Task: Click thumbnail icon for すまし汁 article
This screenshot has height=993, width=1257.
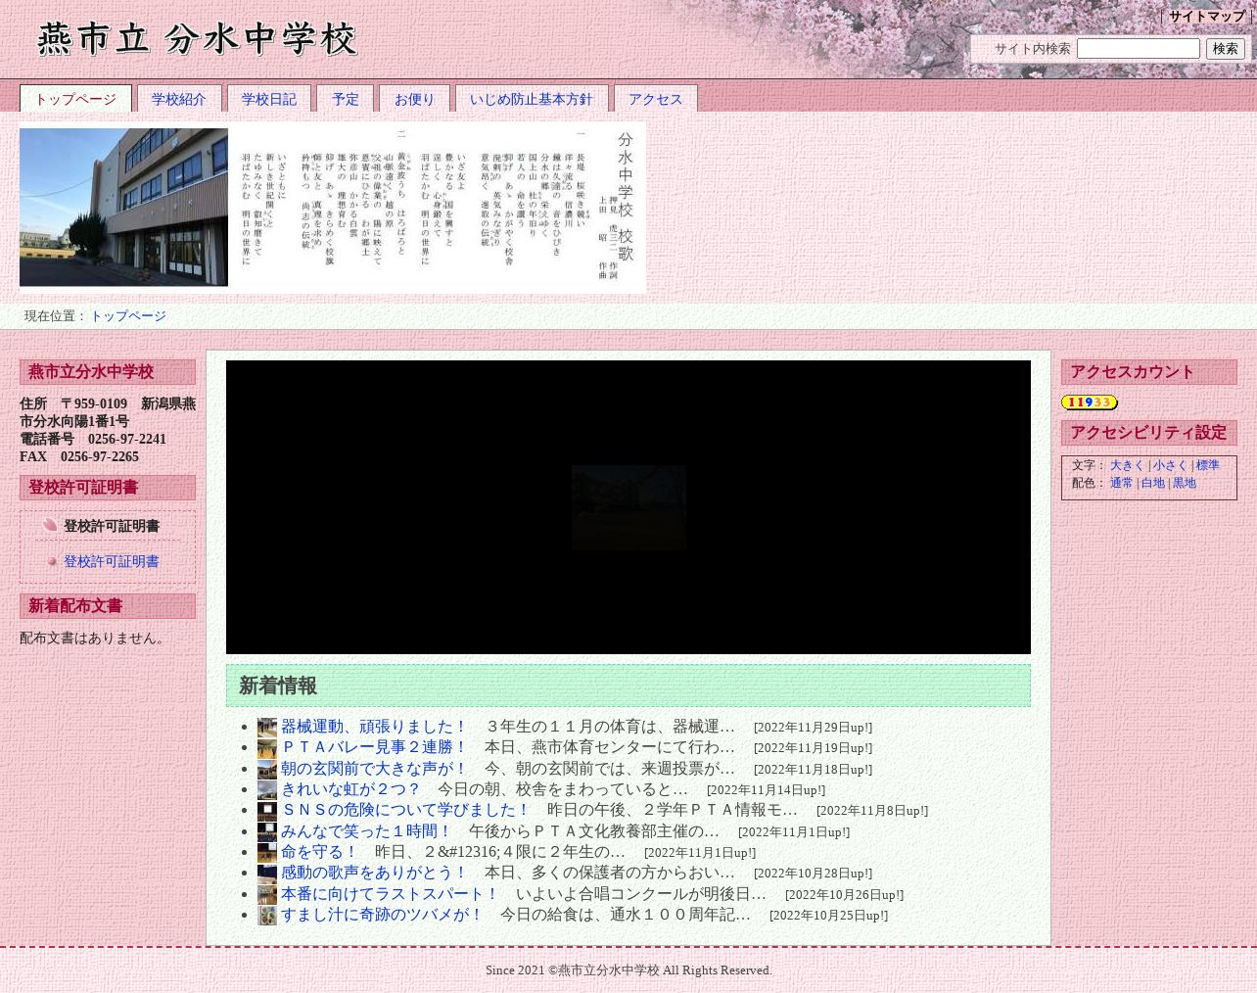Action: pos(267,916)
